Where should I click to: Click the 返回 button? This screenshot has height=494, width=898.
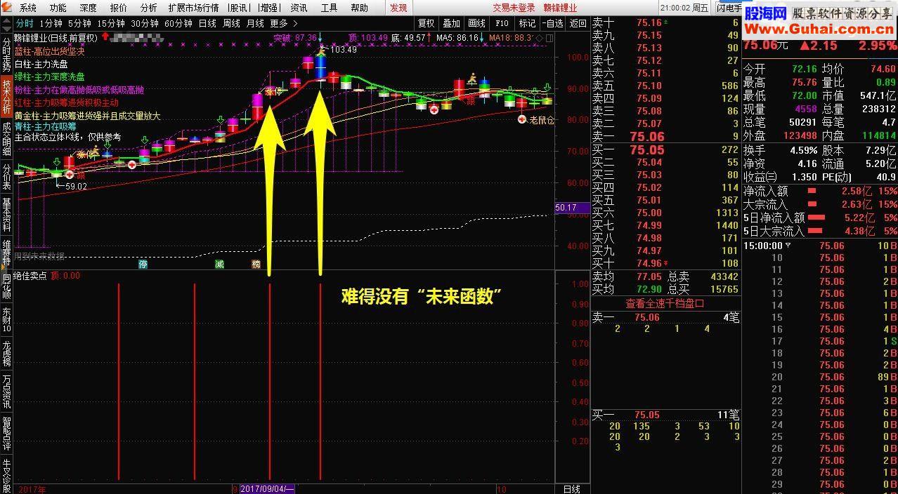[578, 23]
